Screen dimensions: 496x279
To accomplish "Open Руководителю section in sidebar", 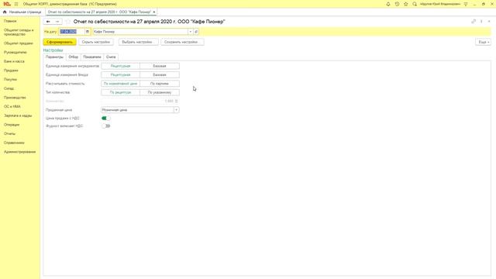I will point(15,52).
